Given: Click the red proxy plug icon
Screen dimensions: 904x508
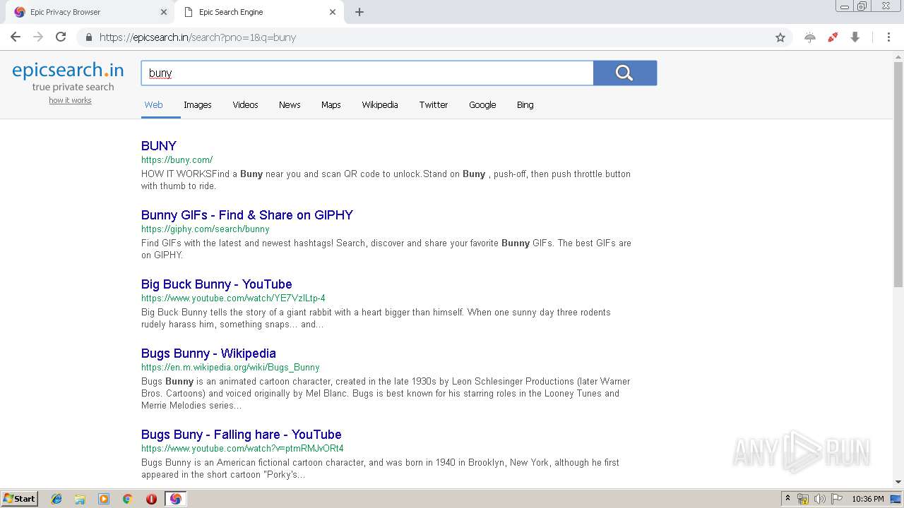Looking at the screenshot, I should 833,37.
